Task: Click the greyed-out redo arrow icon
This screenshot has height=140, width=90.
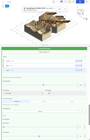Action: 57,2
